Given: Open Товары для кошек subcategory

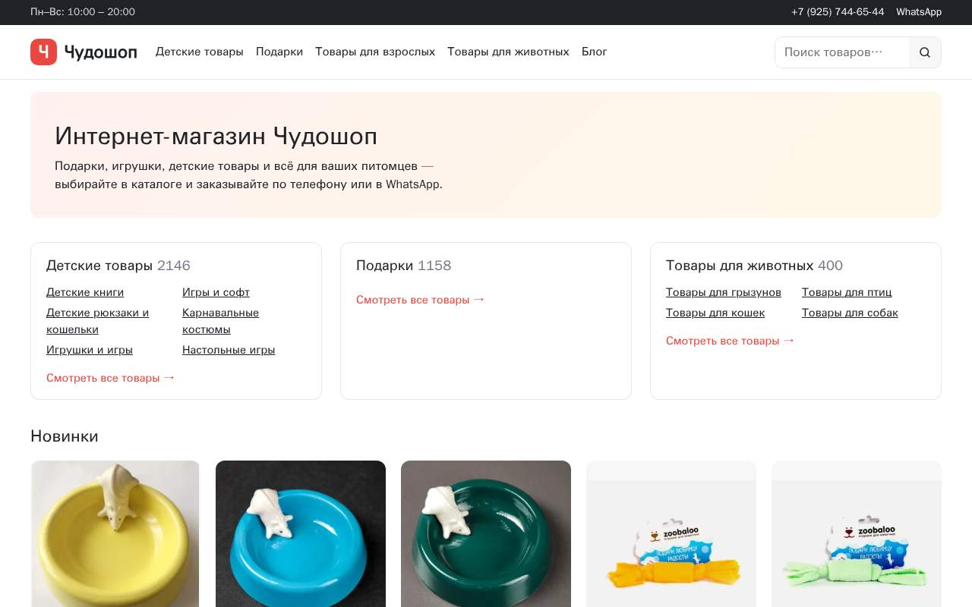Looking at the screenshot, I should [715, 313].
